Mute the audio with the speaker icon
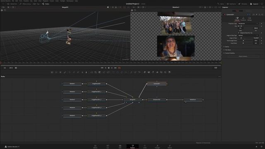265x149 pixels. [x=16, y=68]
